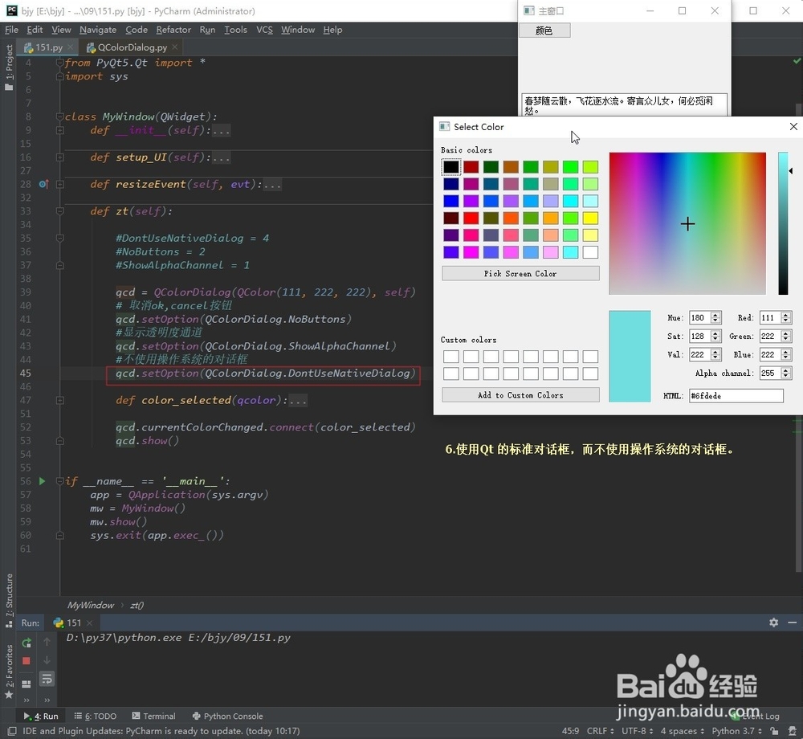Click IDE and Plugin Updates status message
Image resolution: width=803 pixels, height=739 pixels.
coord(161,731)
